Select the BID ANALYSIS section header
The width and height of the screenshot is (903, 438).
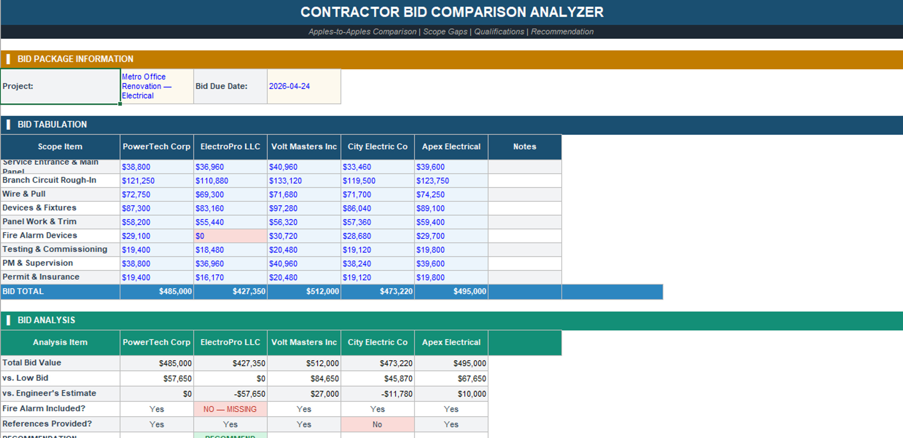pos(452,320)
